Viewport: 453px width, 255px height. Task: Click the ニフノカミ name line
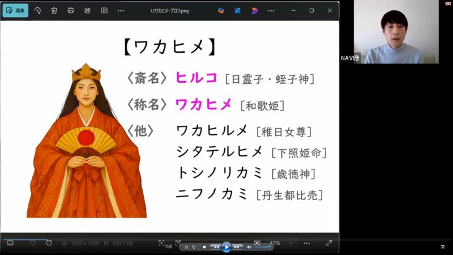tap(212, 194)
